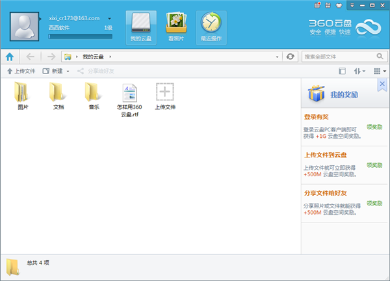Click the 上传文件 placeholder tile
The width and height of the screenshot is (390, 281).
click(165, 97)
